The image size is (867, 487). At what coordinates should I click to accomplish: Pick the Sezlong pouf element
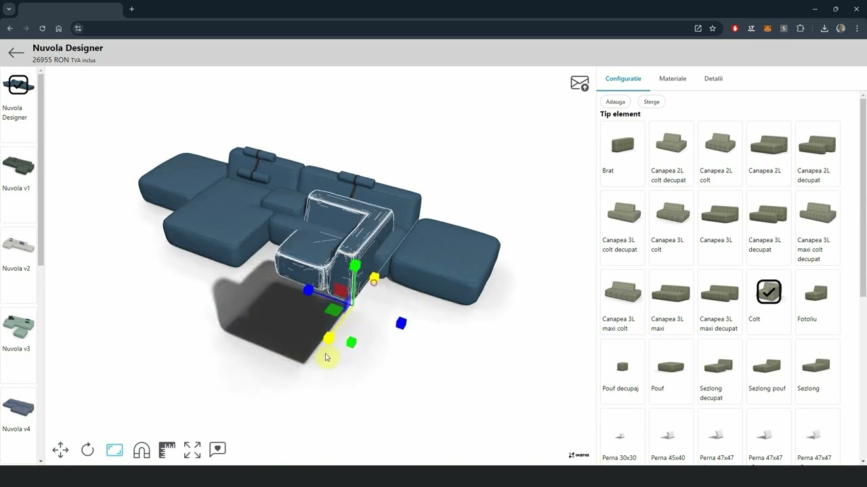pos(769,371)
